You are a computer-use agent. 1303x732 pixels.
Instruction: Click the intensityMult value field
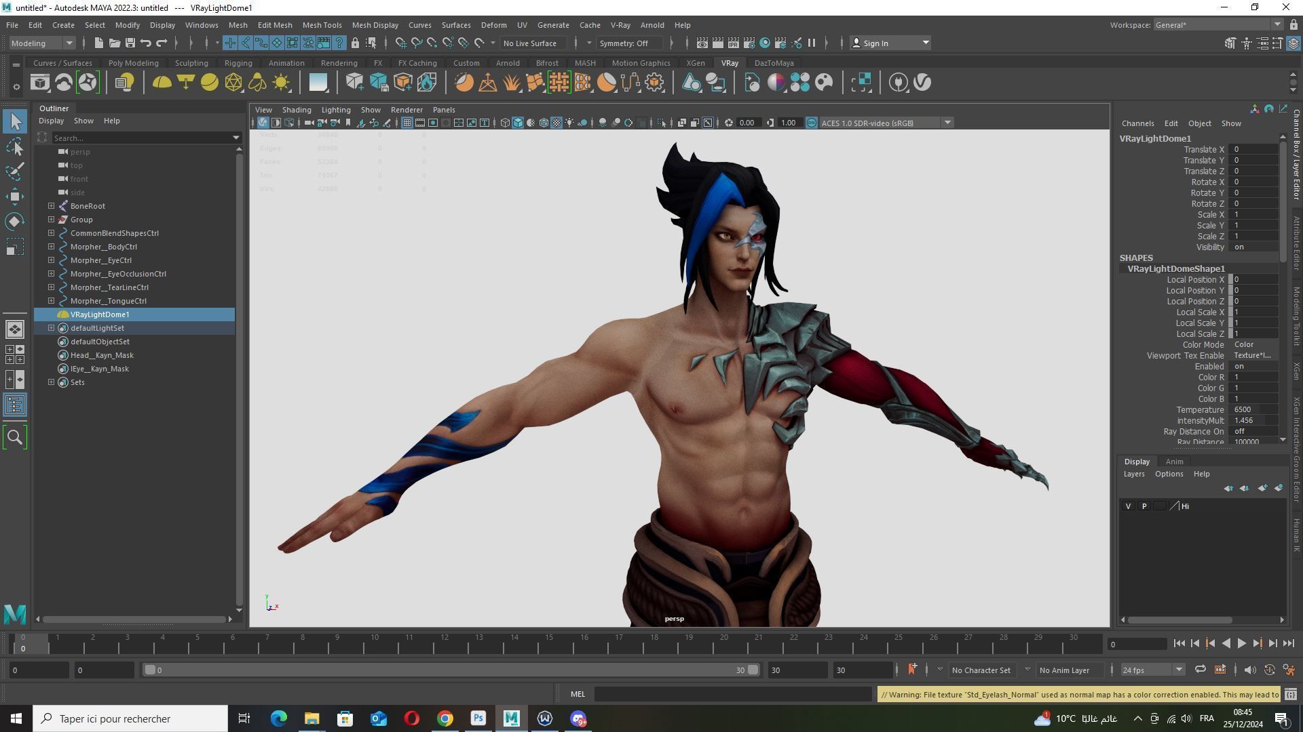[x=1253, y=421]
